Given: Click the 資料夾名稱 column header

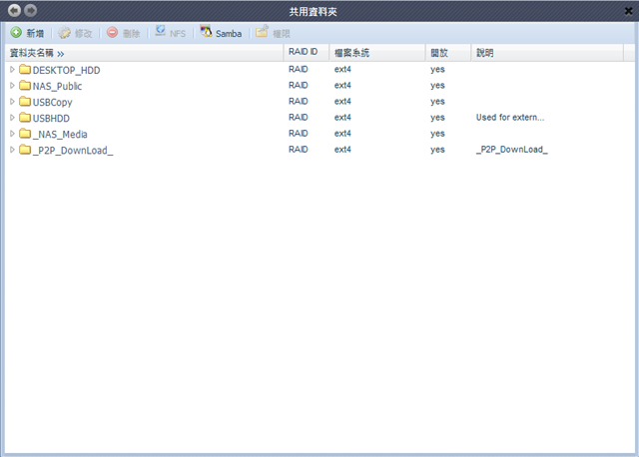Looking at the screenshot, I should (x=144, y=53).
